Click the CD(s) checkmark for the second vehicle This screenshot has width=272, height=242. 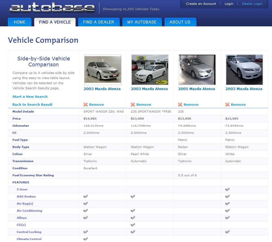pos(133,225)
